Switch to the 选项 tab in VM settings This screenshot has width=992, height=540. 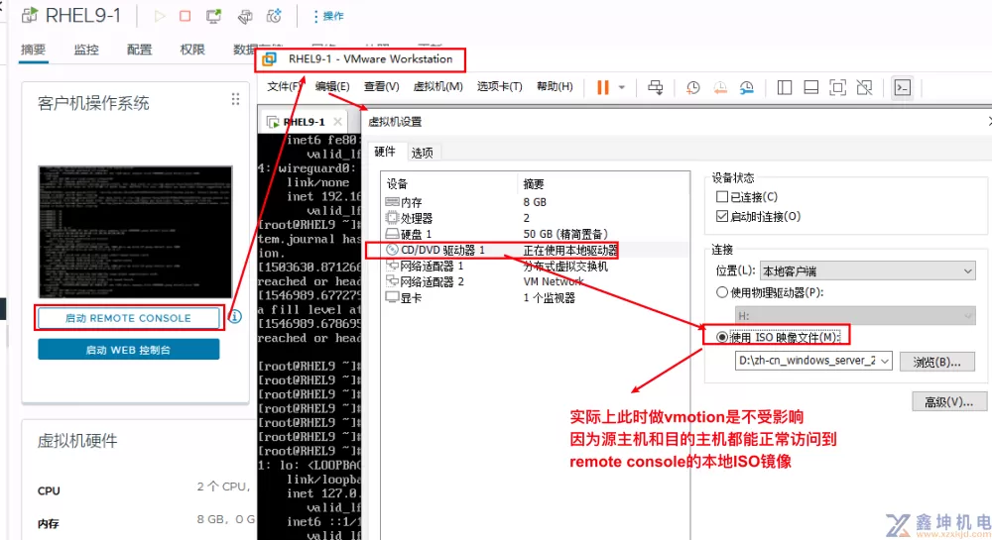coord(422,153)
